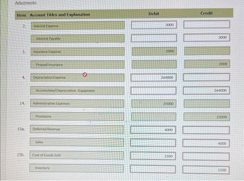Click the empty credit field for Deferred Revenue
The width and height of the screenshot is (244, 181).
[206, 130]
